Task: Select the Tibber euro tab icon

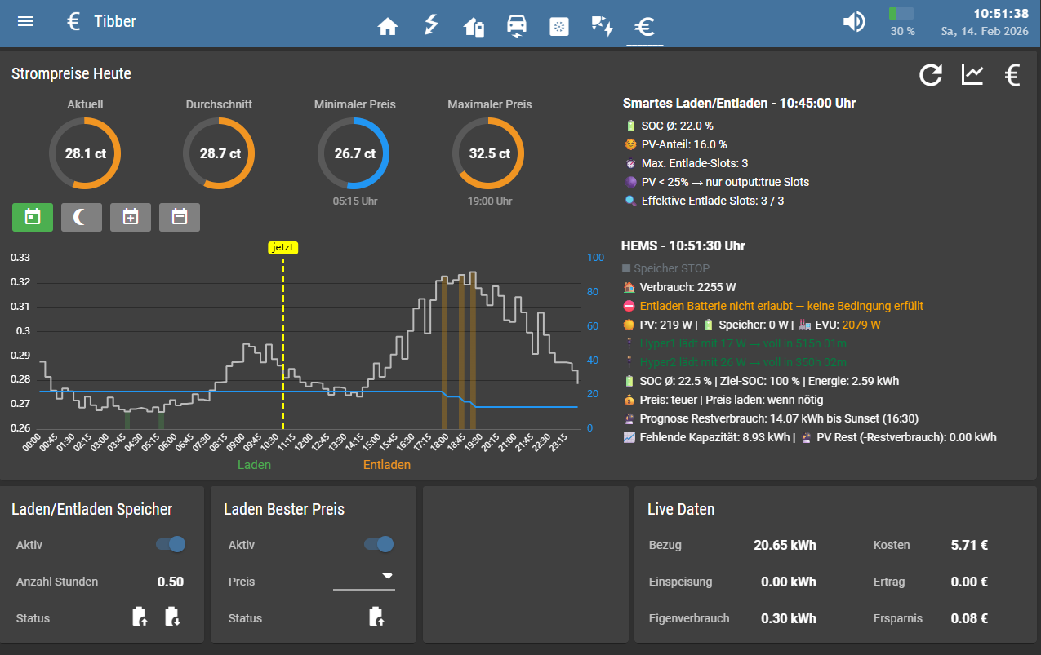Action: [x=644, y=27]
